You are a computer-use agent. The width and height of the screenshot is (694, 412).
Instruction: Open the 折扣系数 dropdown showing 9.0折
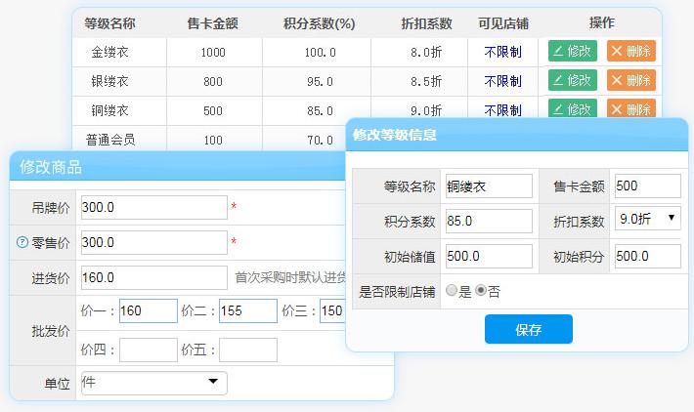pyautogui.click(x=647, y=218)
